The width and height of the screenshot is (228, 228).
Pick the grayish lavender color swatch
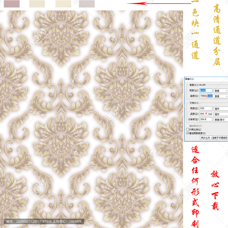[x=87, y=4]
